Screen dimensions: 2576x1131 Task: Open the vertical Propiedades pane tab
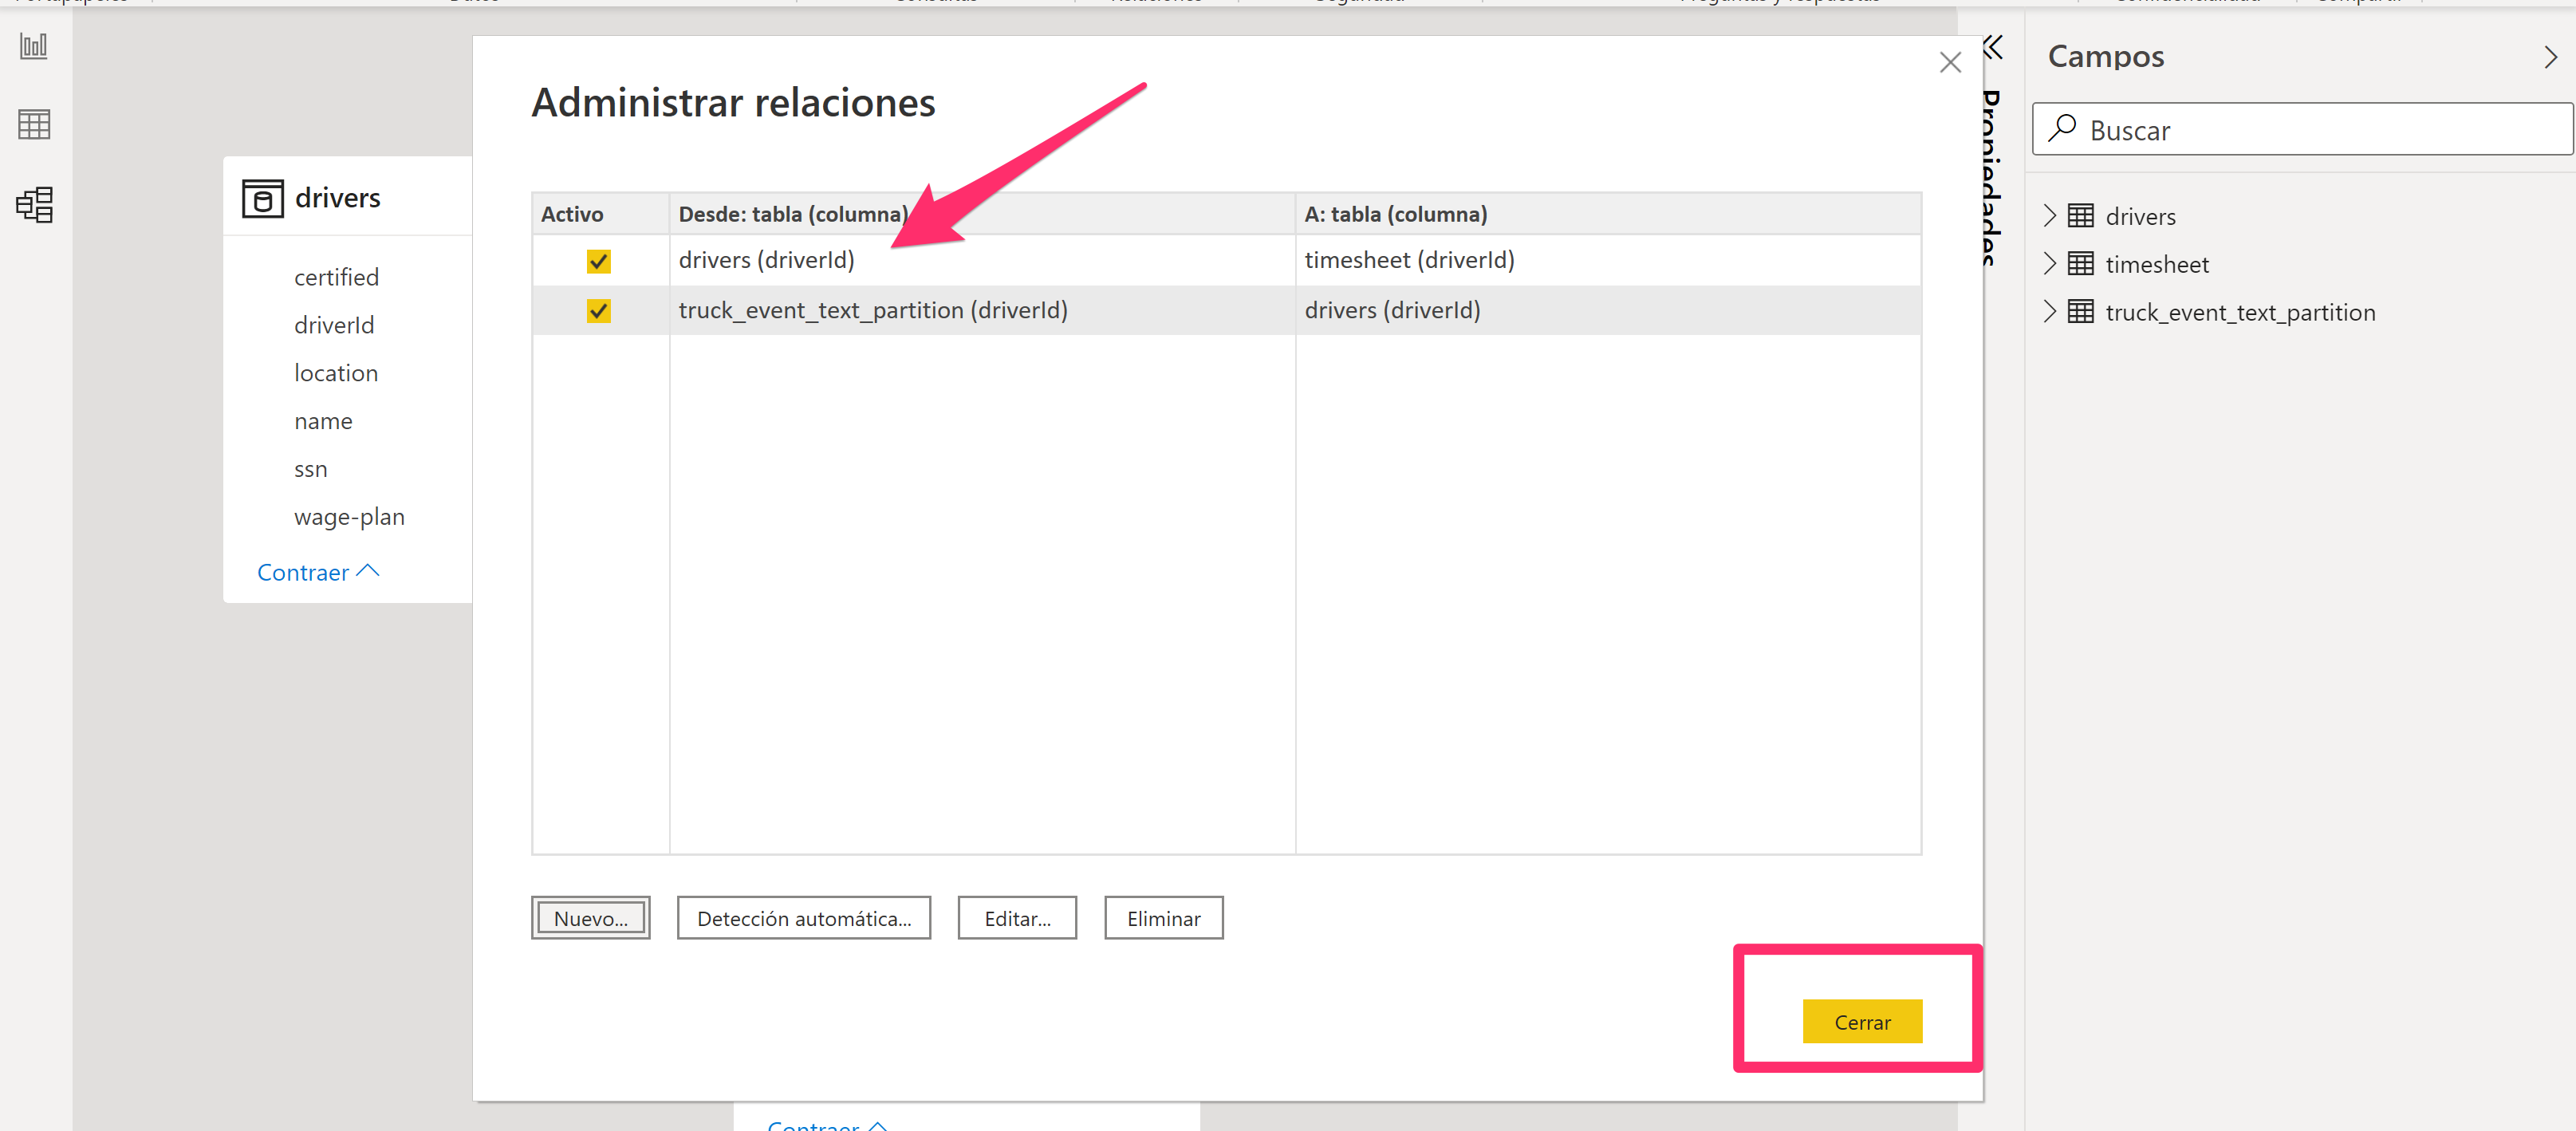tap(1992, 178)
